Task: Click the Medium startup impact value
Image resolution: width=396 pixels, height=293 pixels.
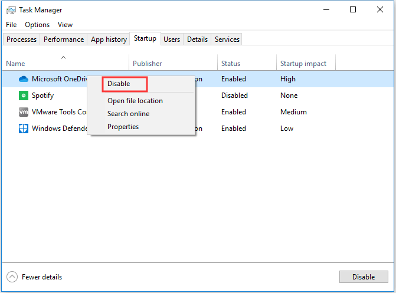Action: point(293,112)
